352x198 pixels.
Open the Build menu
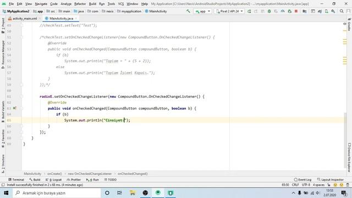pyautogui.click(x=92, y=4)
